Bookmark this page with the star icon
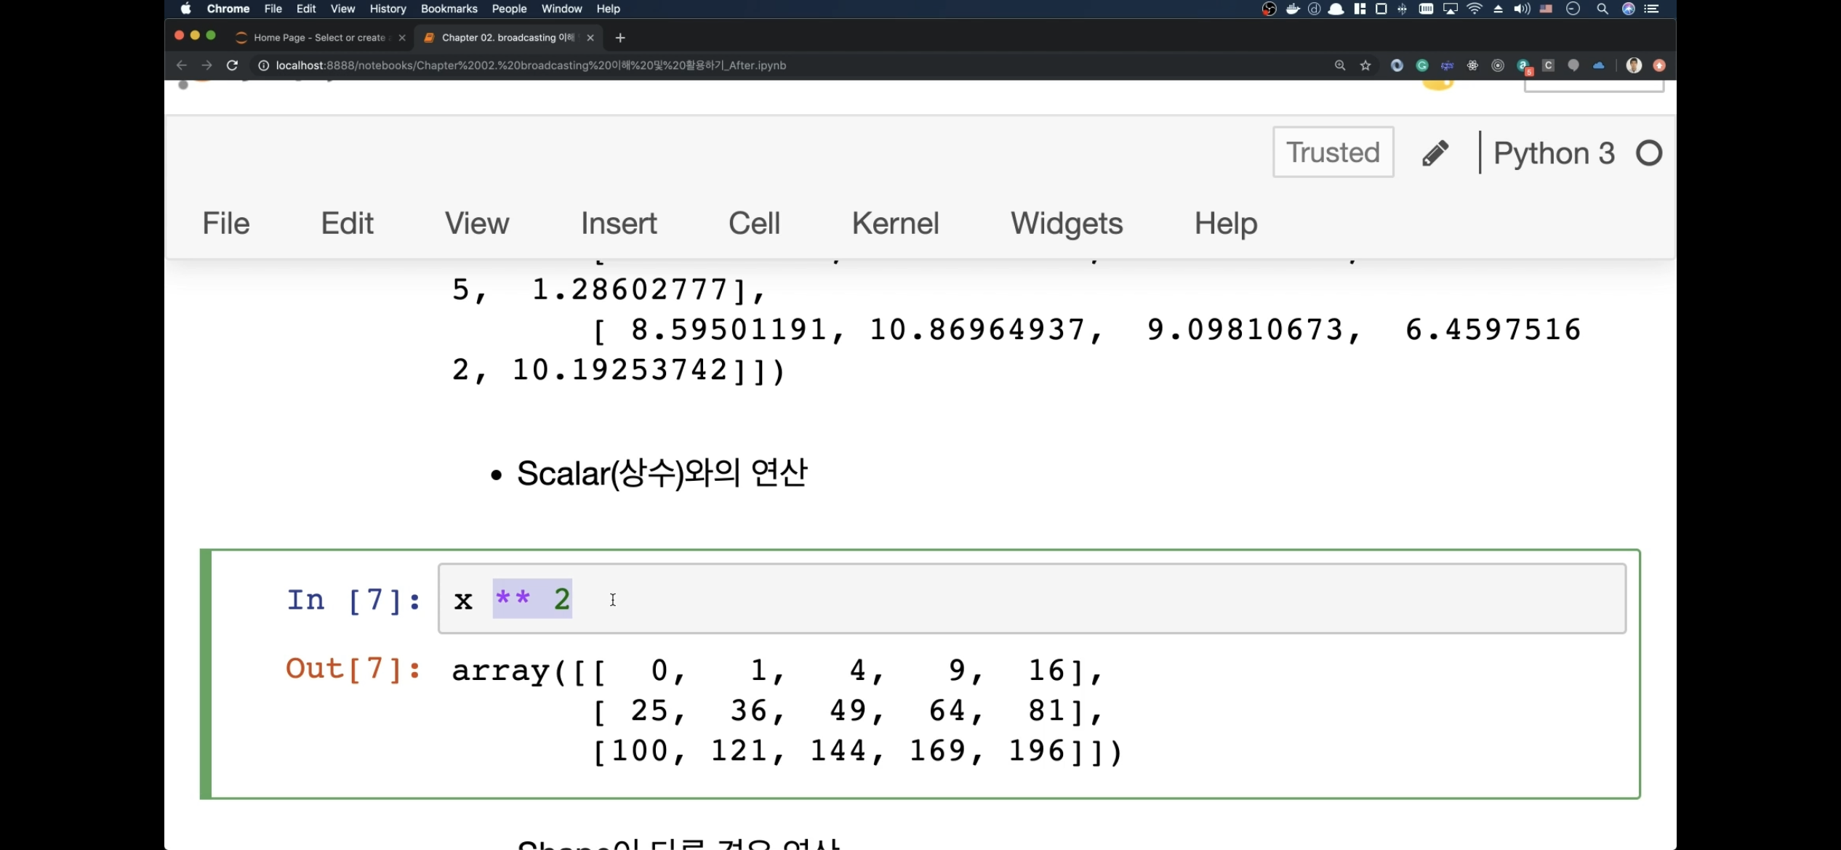Image resolution: width=1841 pixels, height=850 pixels. 1365,65
